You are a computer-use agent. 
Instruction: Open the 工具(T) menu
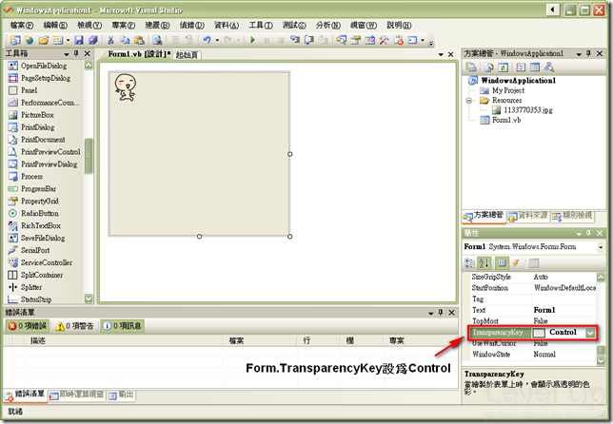click(261, 25)
